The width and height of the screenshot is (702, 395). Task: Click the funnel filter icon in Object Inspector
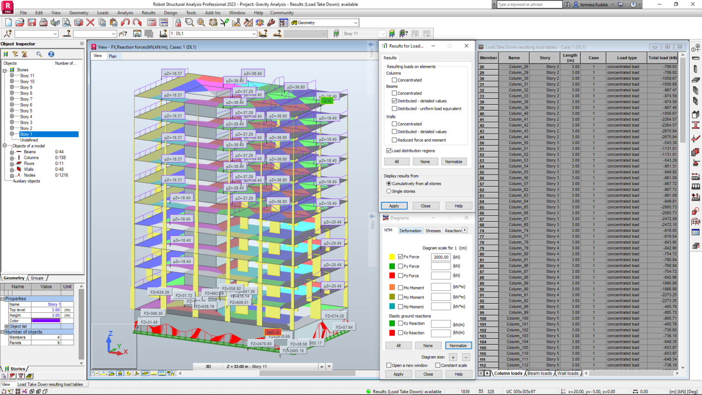(x=15, y=54)
